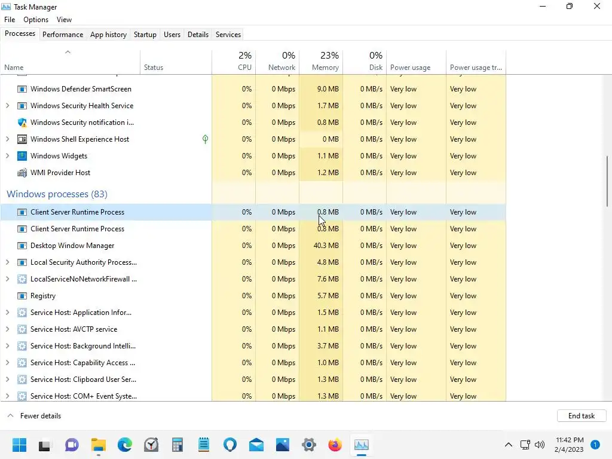
Task: Click the Windows Security notification shield icon
Action: [x=22, y=123]
